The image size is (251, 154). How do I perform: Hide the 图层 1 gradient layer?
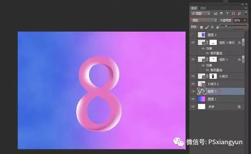pyautogui.click(x=193, y=99)
